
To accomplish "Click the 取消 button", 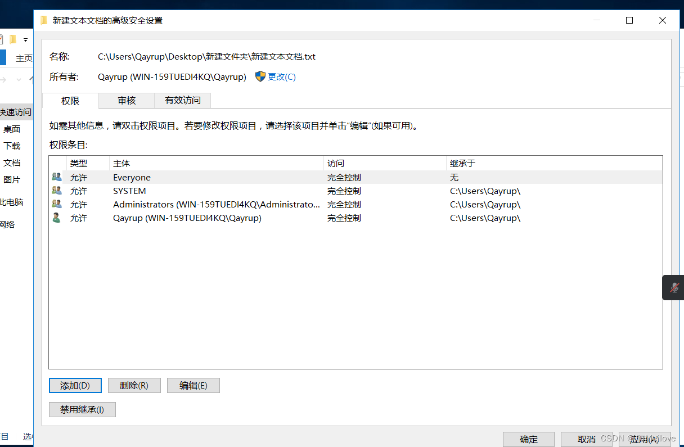I will [x=587, y=439].
